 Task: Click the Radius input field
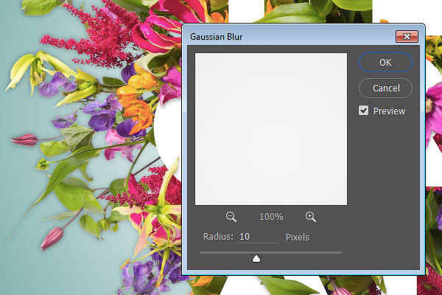258,237
